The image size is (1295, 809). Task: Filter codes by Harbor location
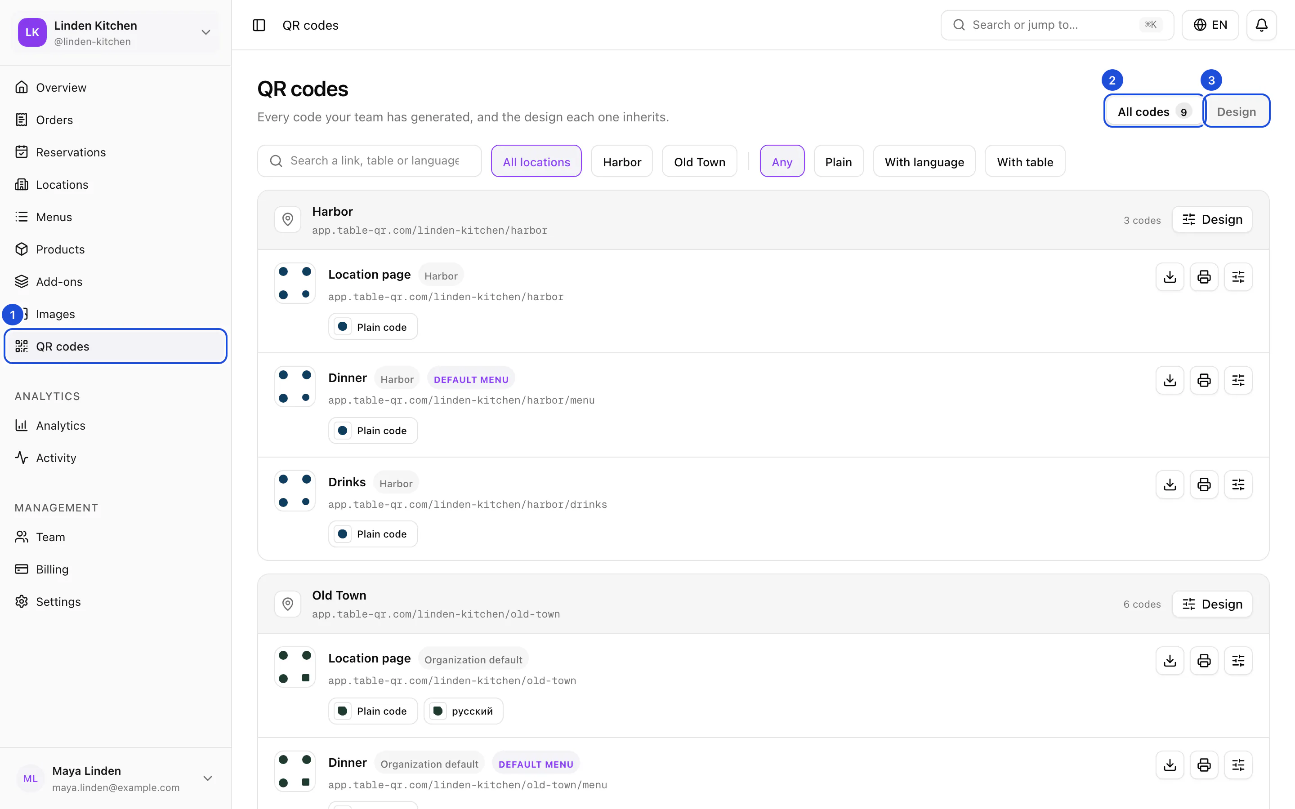click(x=622, y=161)
